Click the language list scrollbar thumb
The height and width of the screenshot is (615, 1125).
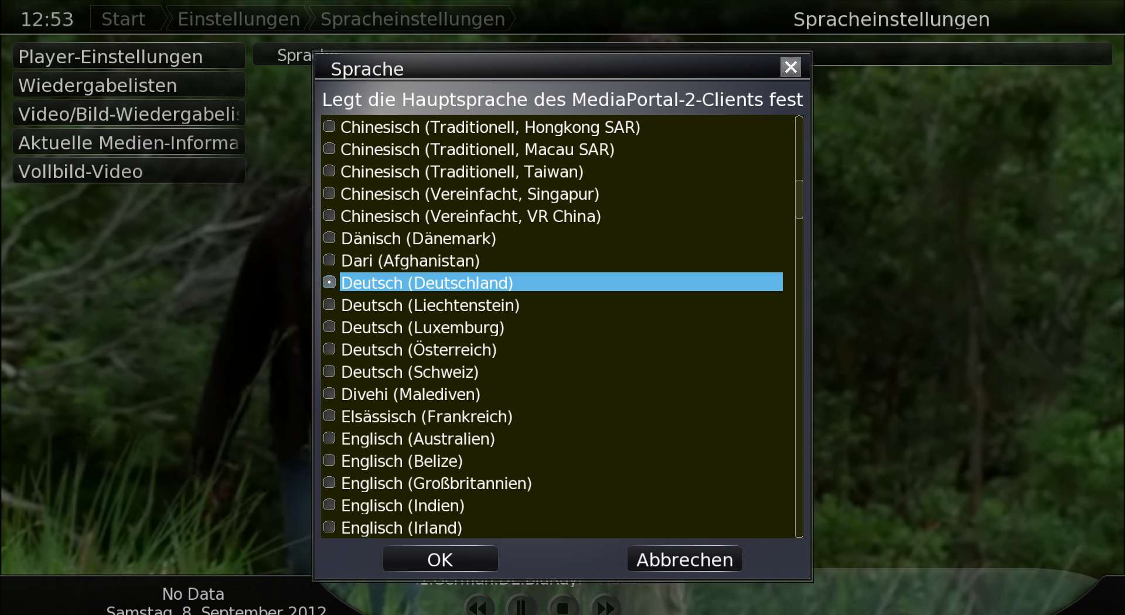click(799, 199)
